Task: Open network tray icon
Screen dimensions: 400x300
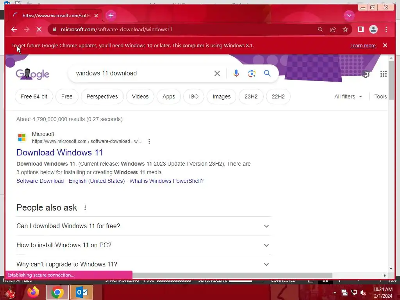Action: (x=354, y=293)
